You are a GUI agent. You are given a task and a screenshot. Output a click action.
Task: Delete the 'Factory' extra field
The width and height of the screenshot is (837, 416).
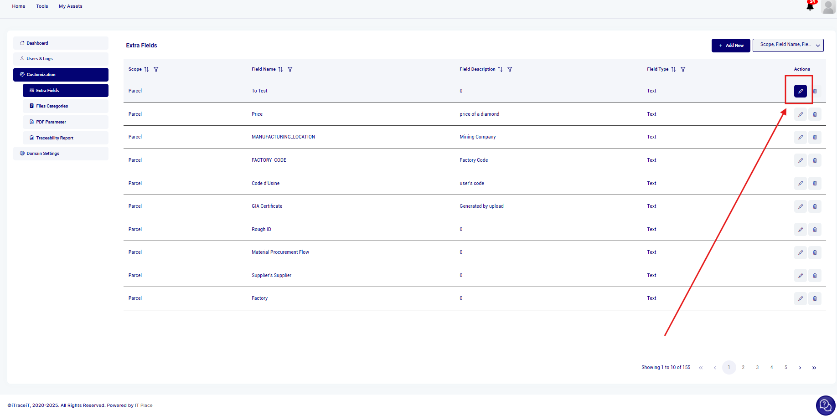coord(815,298)
